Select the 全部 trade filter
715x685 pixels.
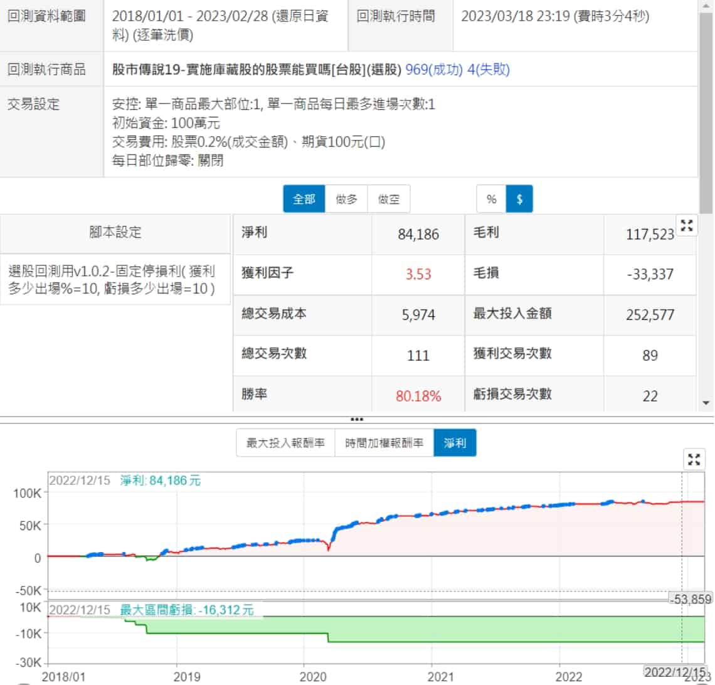coord(304,199)
